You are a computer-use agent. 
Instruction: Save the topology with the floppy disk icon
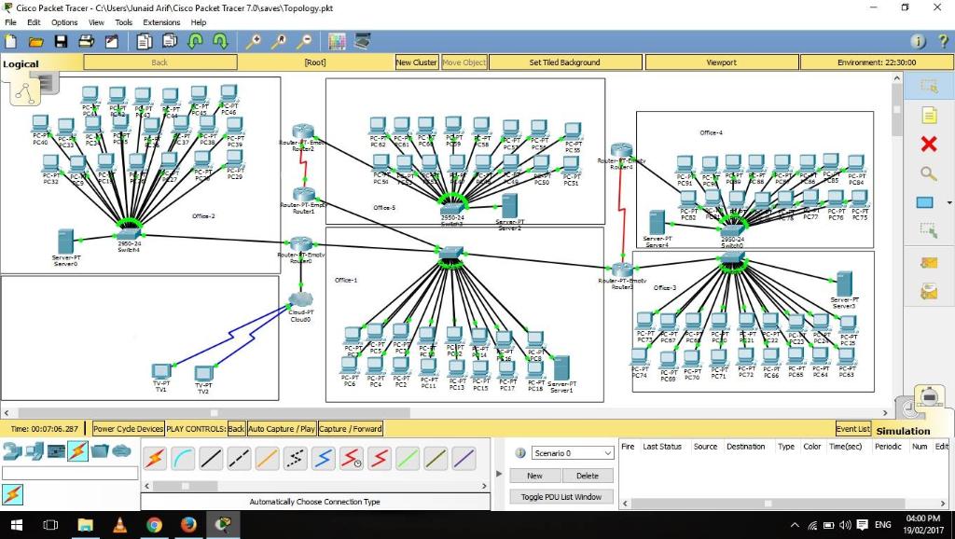61,41
